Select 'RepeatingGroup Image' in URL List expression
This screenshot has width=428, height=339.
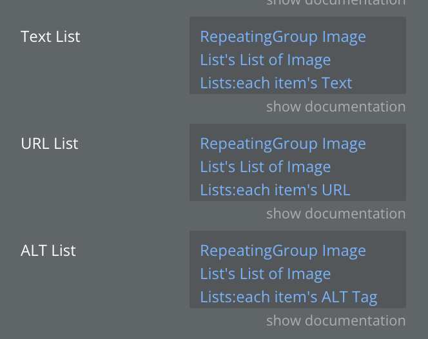click(283, 144)
